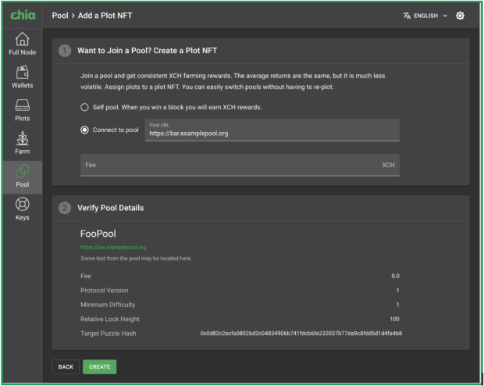
Task: Click the Target Puzzle Hash value
Action: click(301, 333)
